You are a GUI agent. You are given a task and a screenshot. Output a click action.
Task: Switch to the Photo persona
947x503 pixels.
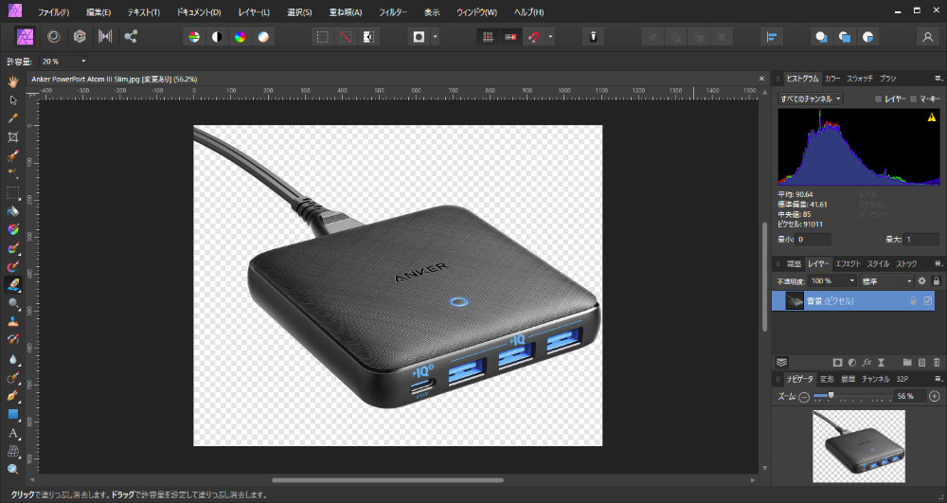tap(25, 37)
